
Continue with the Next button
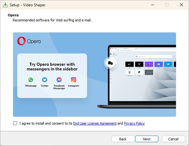tap(147, 139)
